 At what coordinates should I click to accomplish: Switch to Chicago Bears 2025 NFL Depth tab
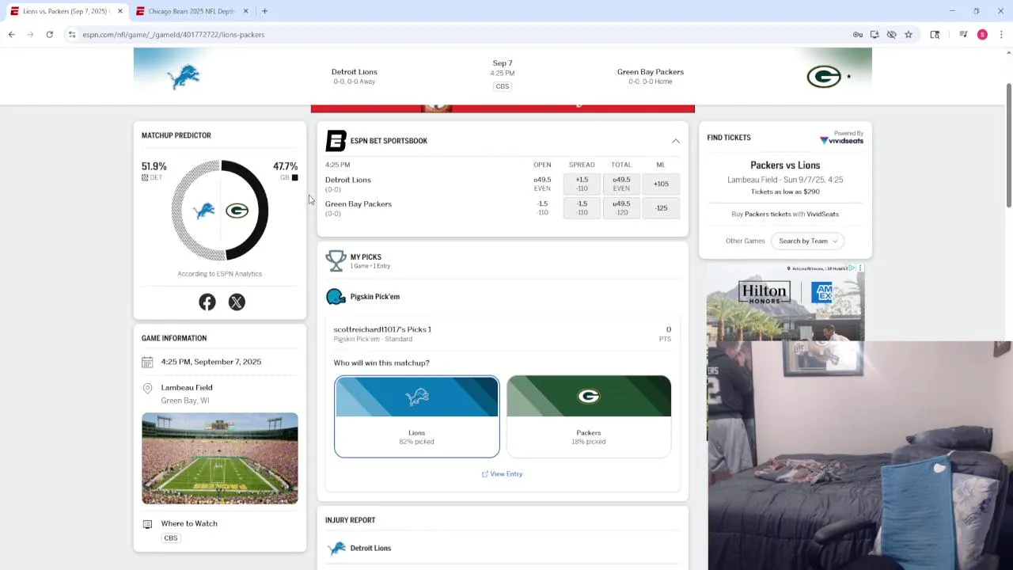coord(192,11)
